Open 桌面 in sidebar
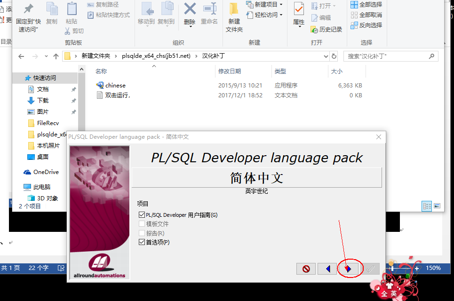Image resolution: width=454 pixels, height=301 pixels. [43, 157]
